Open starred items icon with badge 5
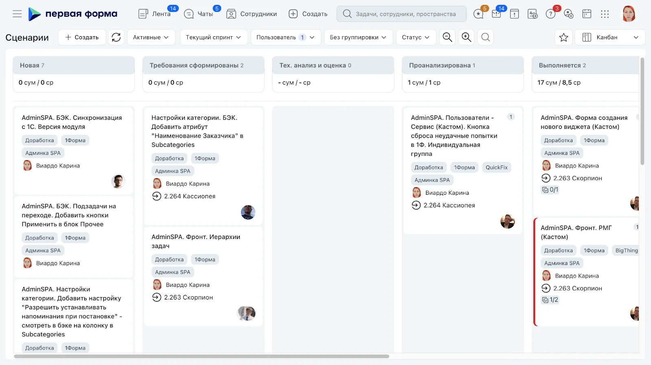The height and width of the screenshot is (365, 651). click(478, 14)
